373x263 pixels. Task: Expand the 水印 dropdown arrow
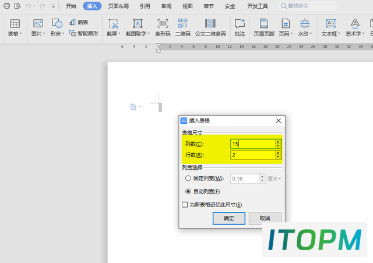(x=311, y=34)
